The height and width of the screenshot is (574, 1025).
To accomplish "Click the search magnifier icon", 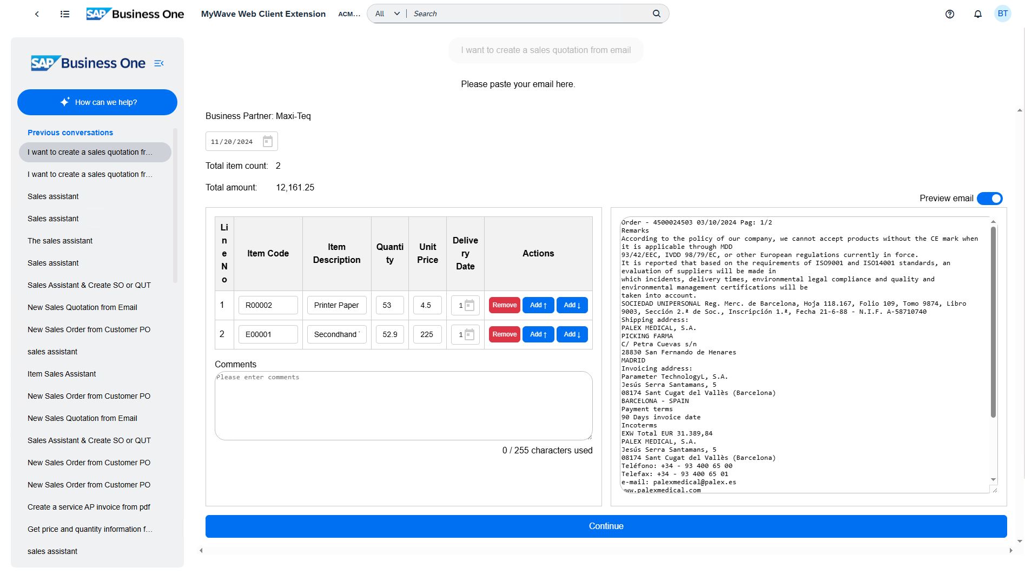I will 656,14.
